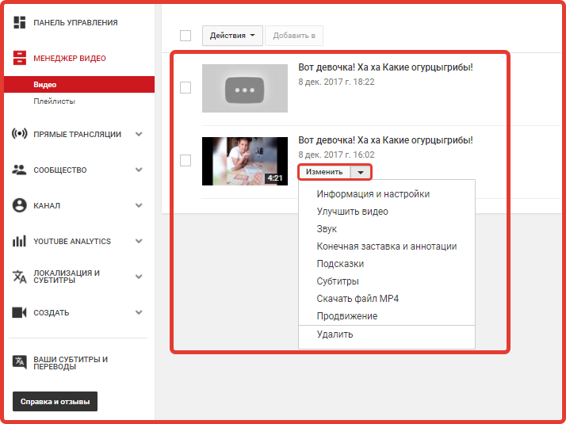
Task: Tick the select-all checkbox beside Действия
Action: pos(185,36)
